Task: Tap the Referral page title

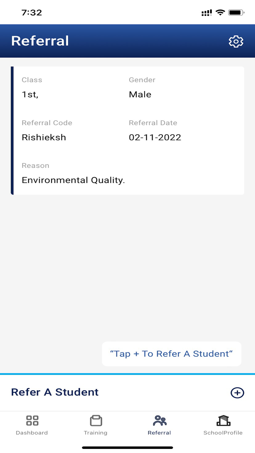Action: (x=40, y=41)
